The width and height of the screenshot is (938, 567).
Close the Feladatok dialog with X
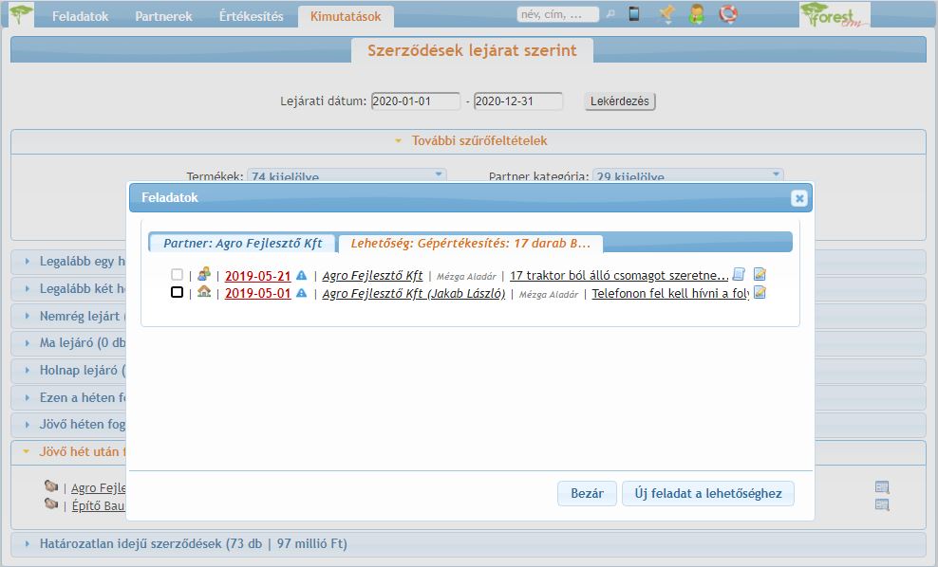799,198
